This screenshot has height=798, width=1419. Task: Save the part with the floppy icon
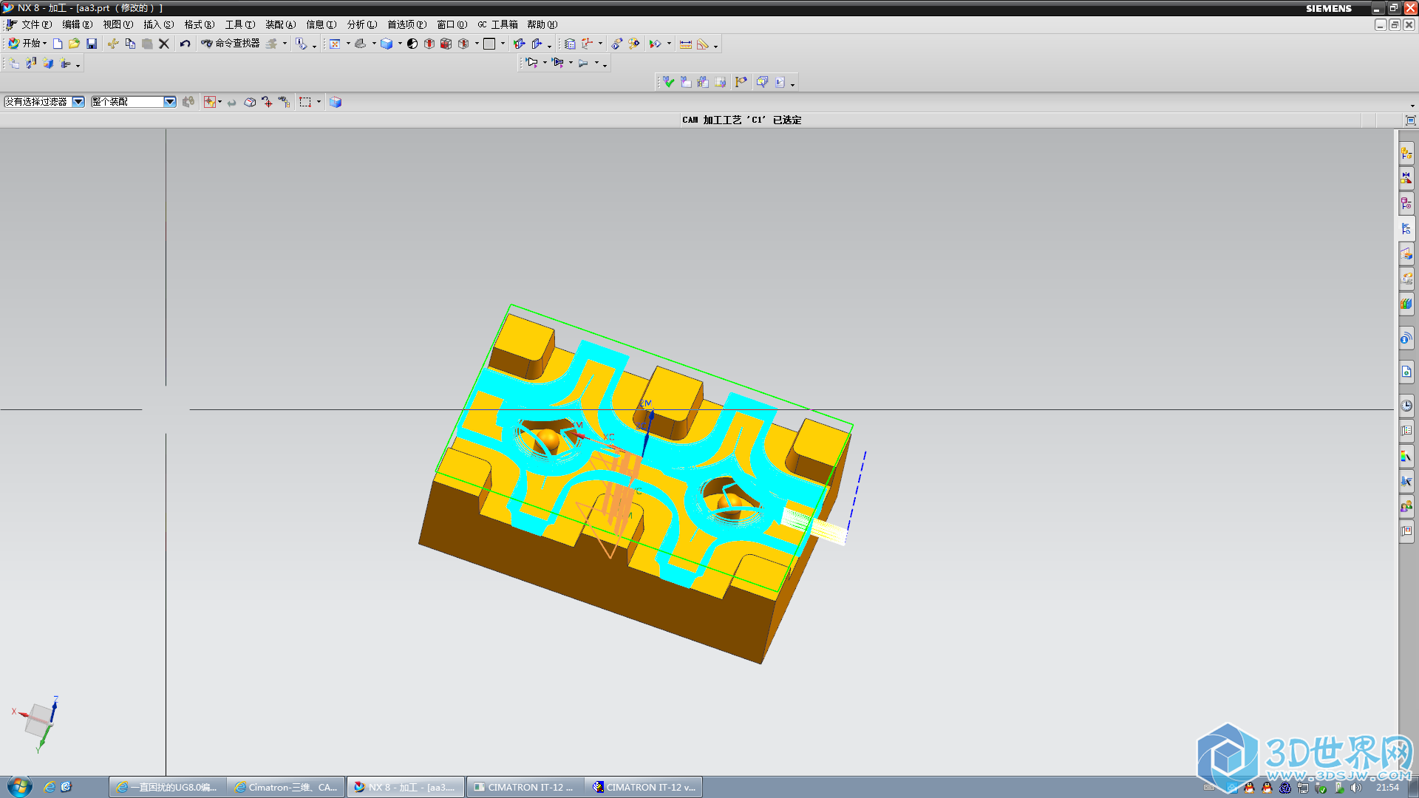point(92,44)
